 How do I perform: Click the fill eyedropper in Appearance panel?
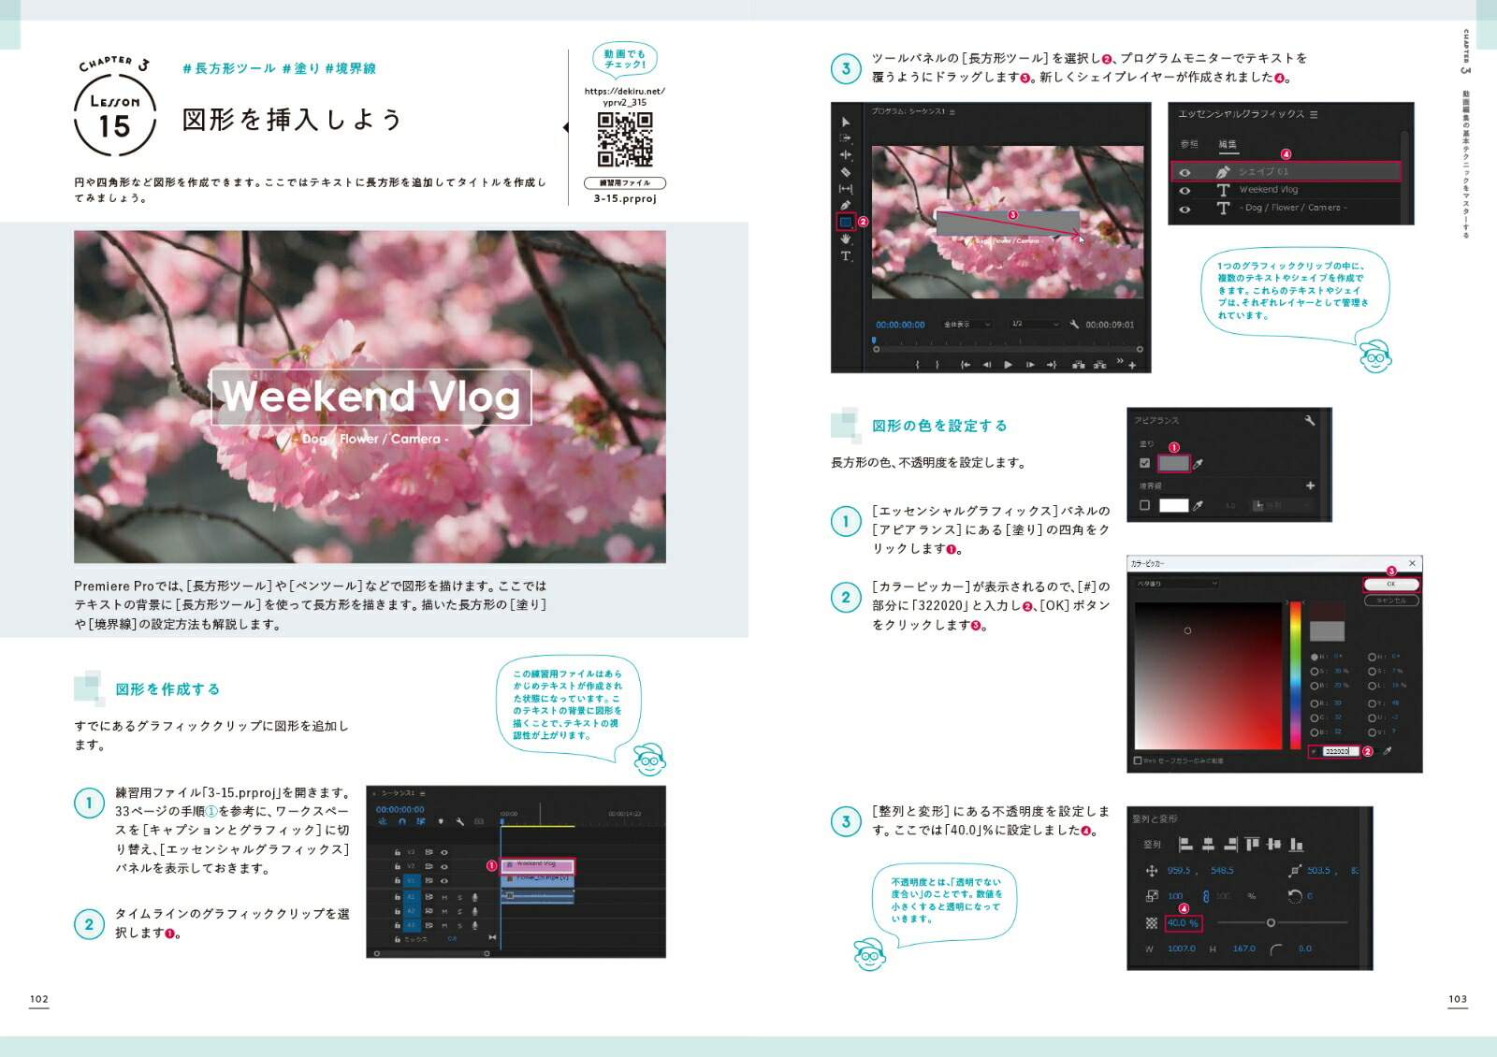[x=1199, y=463]
